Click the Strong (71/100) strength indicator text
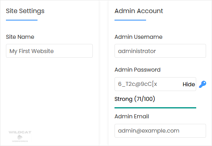This screenshot has height=146, width=212. 135,99
